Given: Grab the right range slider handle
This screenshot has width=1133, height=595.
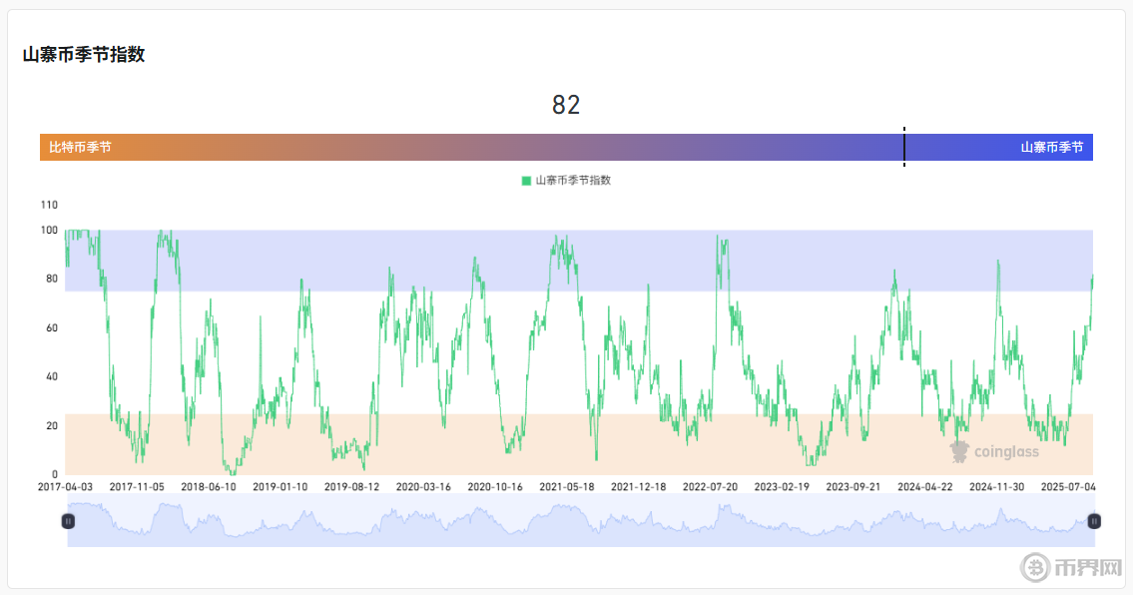Looking at the screenshot, I should (x=1094, y=521).
